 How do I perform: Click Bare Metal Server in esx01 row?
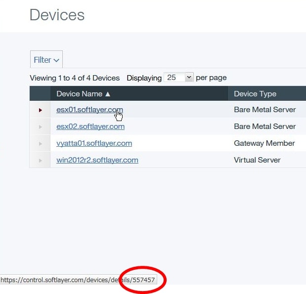pyautogui.click(x=264, y=110)
